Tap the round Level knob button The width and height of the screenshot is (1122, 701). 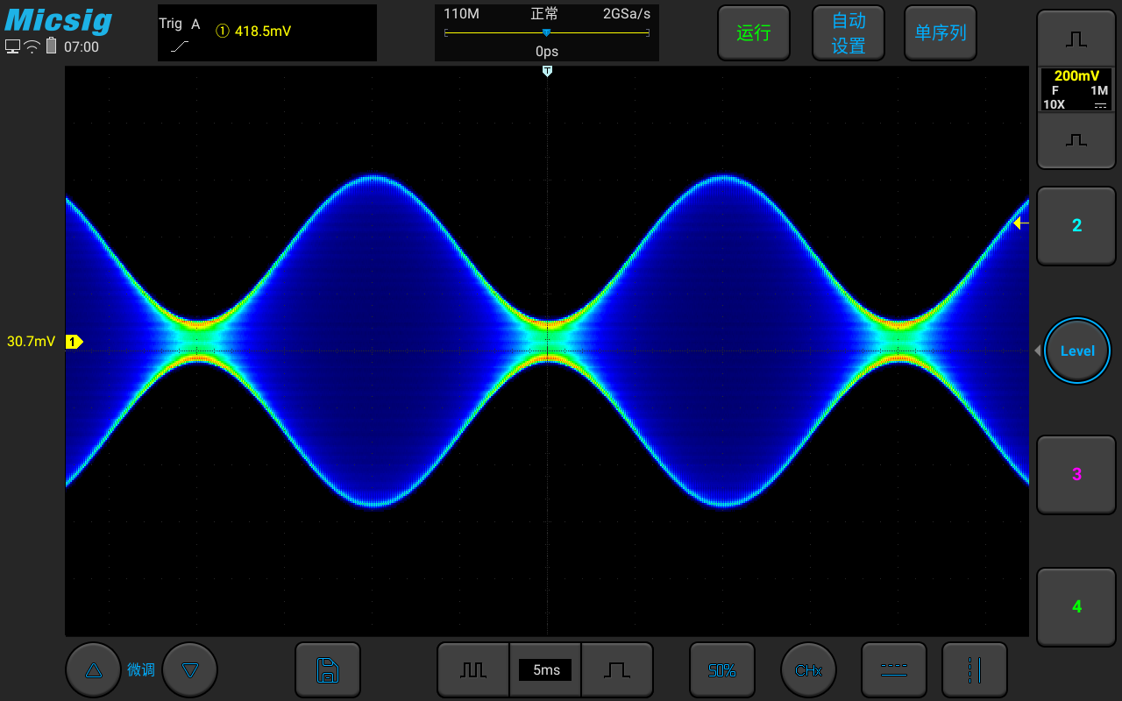tap(1077, 350)
